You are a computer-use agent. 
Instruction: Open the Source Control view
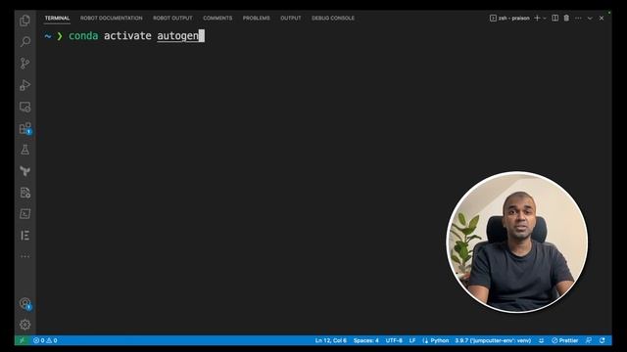coord(24,63)
